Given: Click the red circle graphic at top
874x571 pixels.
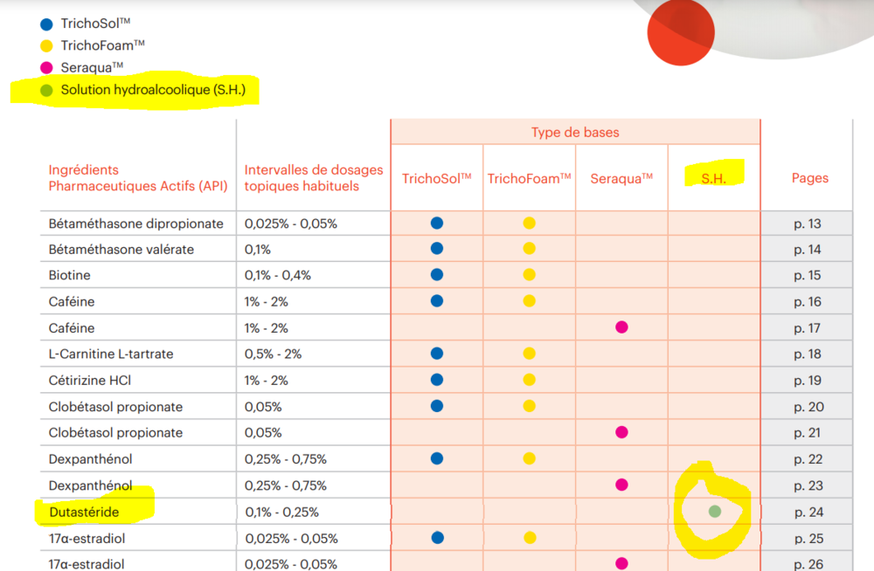Looking at the screenshot, I should 682,32.
